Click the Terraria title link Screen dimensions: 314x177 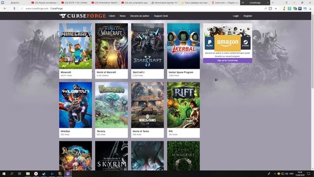(x=101, y=131)
